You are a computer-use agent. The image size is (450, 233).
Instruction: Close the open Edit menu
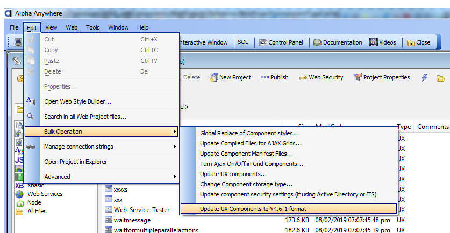[x=32, y=27]
